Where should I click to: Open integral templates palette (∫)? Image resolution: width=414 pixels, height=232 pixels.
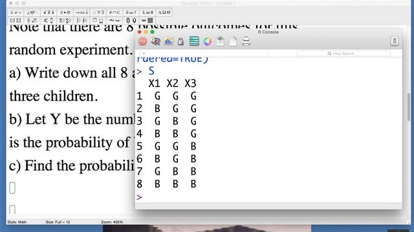point(82,20)
